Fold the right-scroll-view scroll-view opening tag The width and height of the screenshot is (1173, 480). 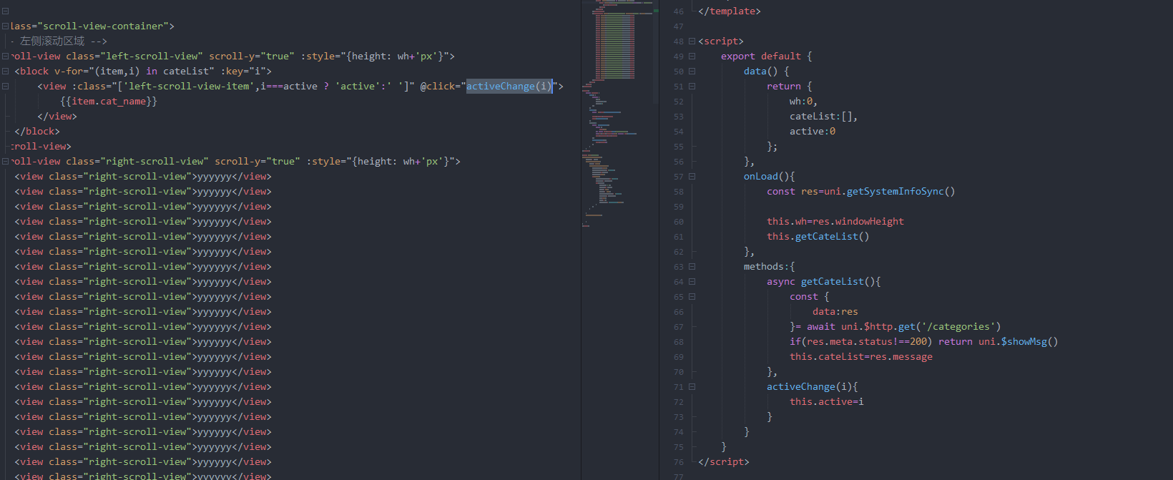pos(5,162)
